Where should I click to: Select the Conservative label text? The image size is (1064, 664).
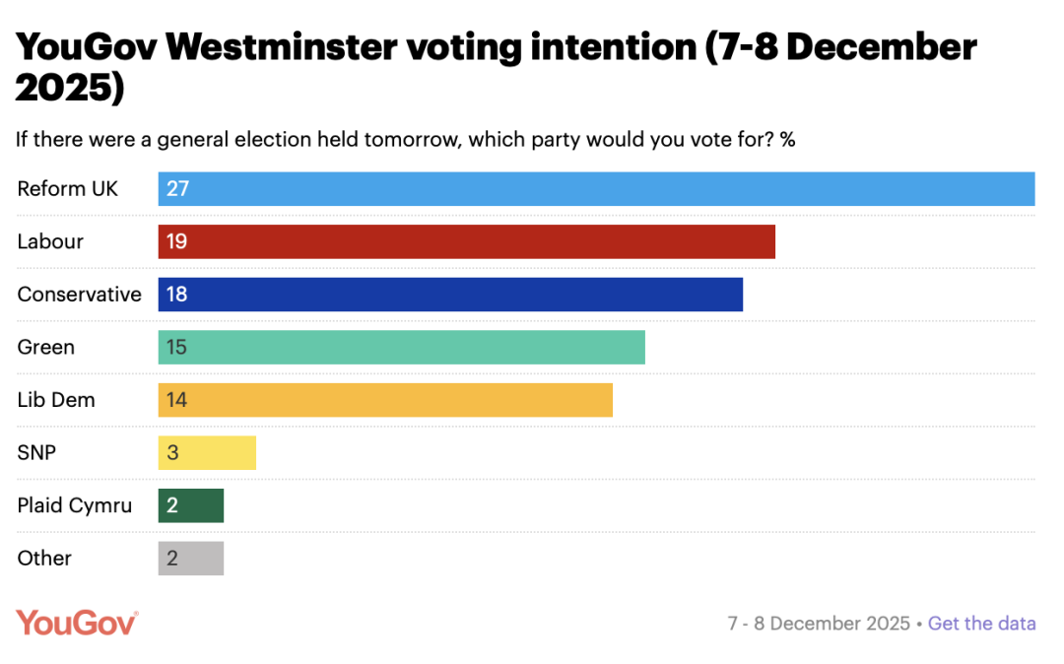(x=79, y=295)
